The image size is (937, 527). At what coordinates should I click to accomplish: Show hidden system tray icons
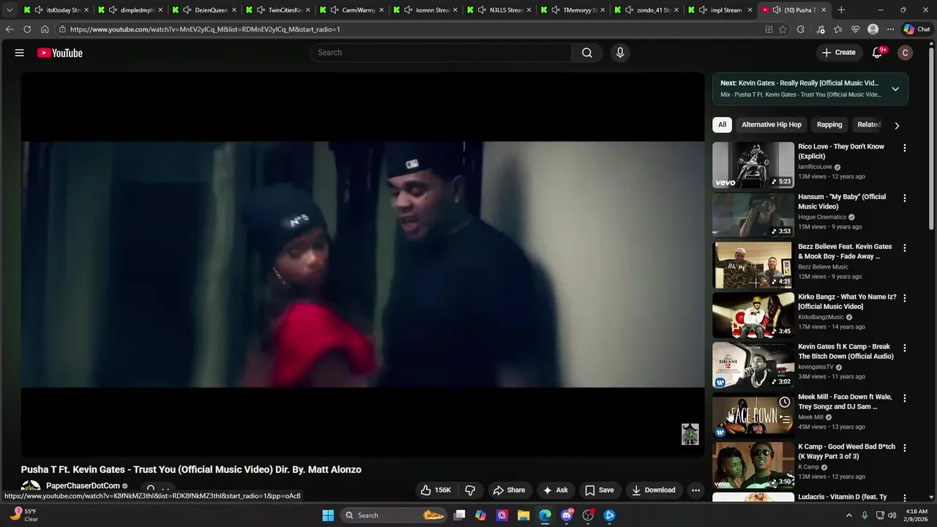[x=849, y=515]
